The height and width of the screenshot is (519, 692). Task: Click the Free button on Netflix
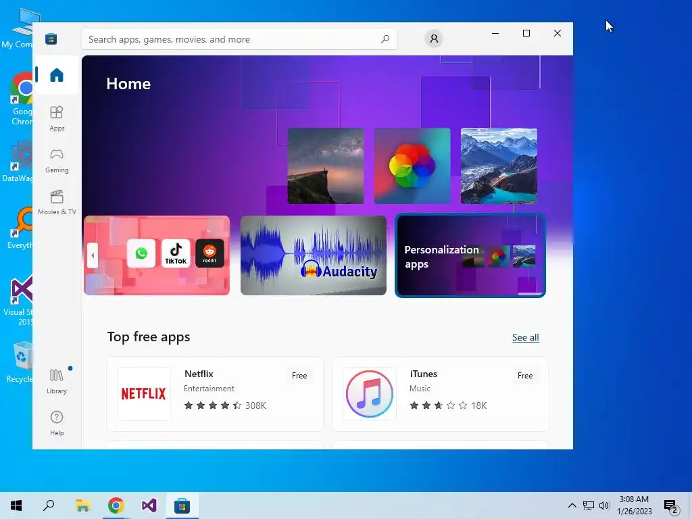(x=299, y=376)
